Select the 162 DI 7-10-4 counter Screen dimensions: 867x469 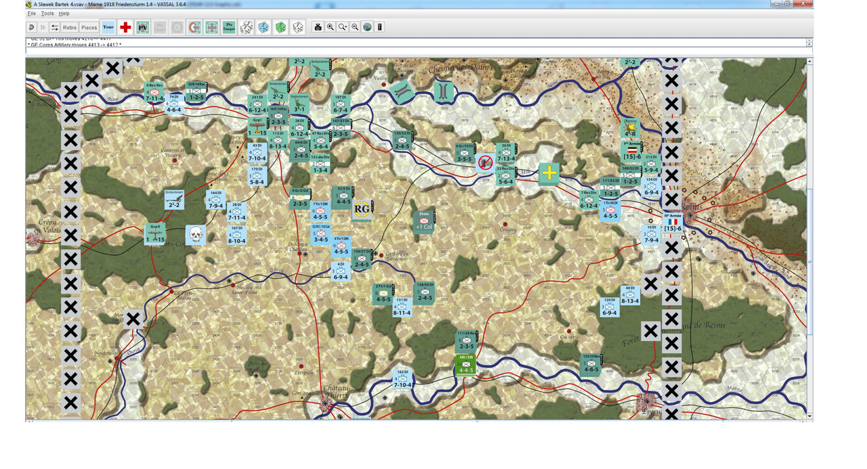click(x=402, y=379)
